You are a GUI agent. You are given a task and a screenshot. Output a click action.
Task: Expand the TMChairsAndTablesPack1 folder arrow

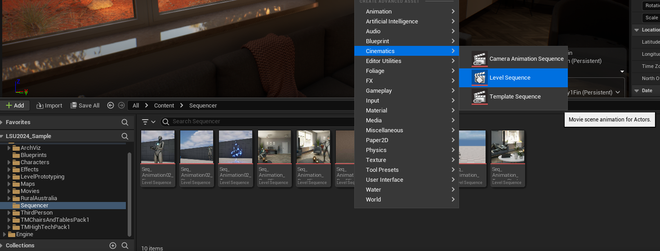click(9, 220)
